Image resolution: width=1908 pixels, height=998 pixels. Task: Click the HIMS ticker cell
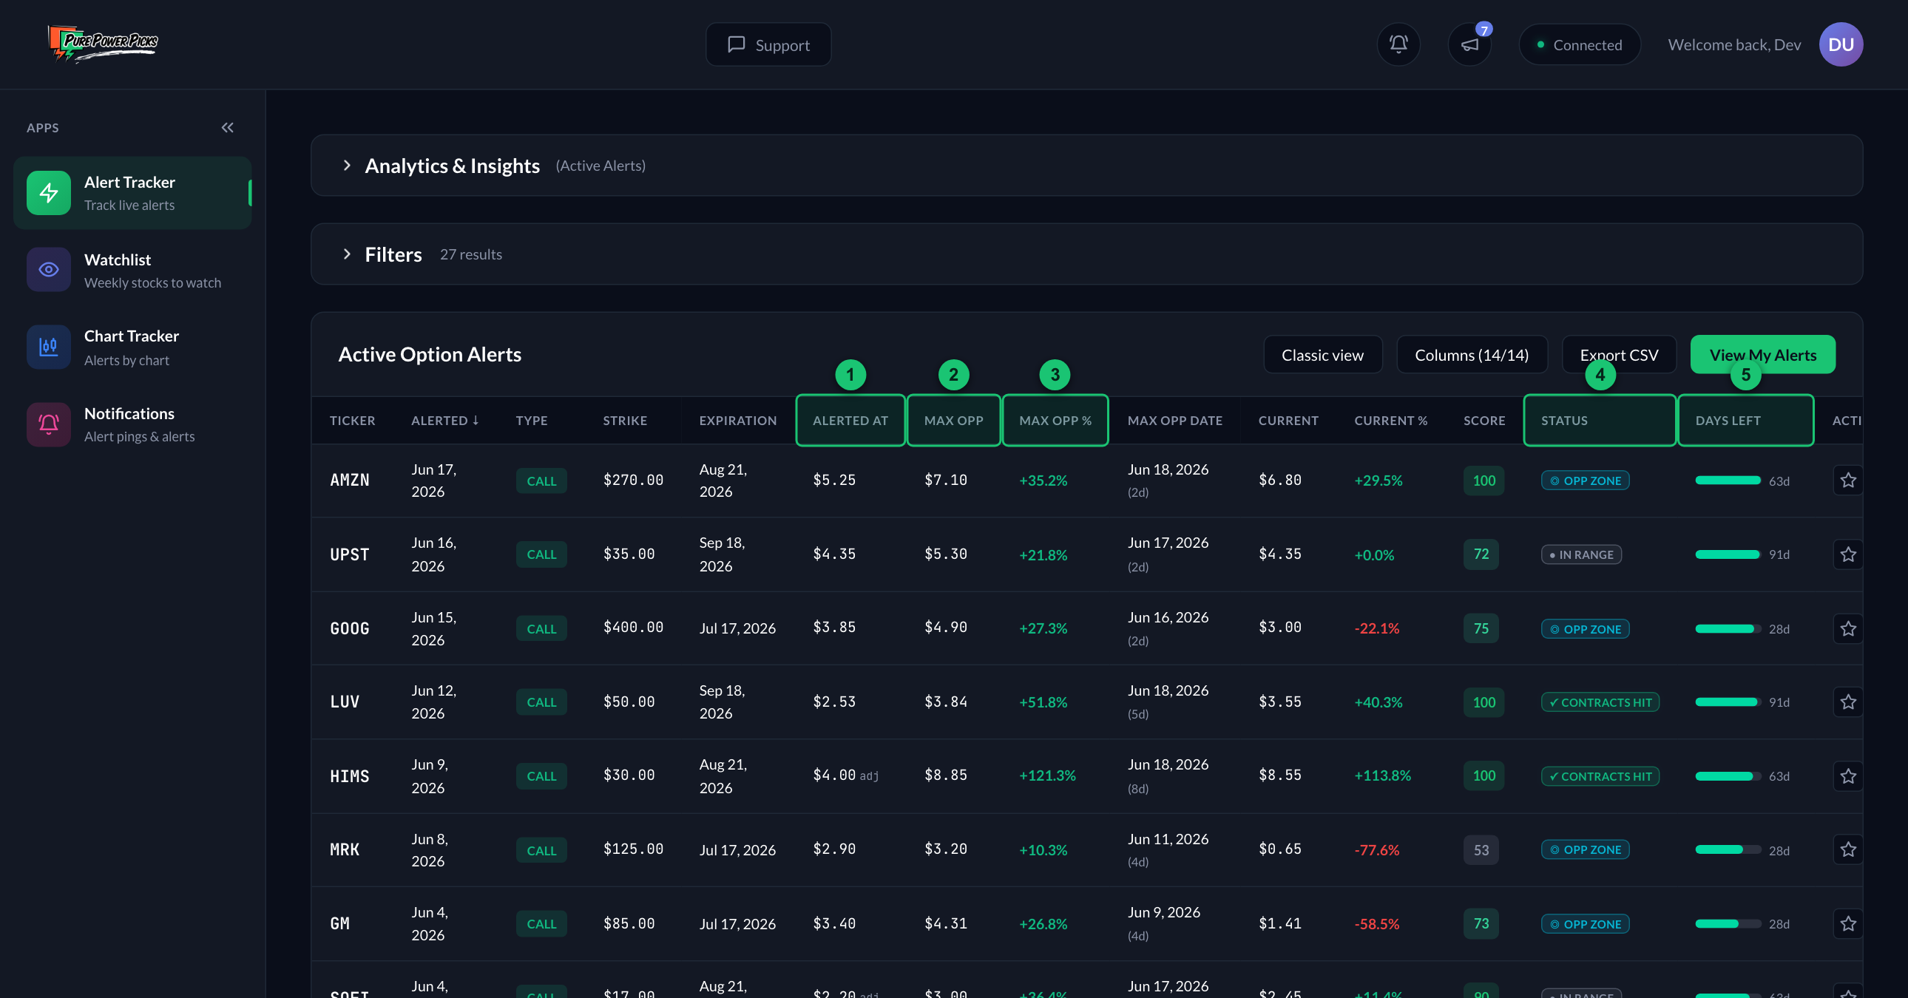350,776
